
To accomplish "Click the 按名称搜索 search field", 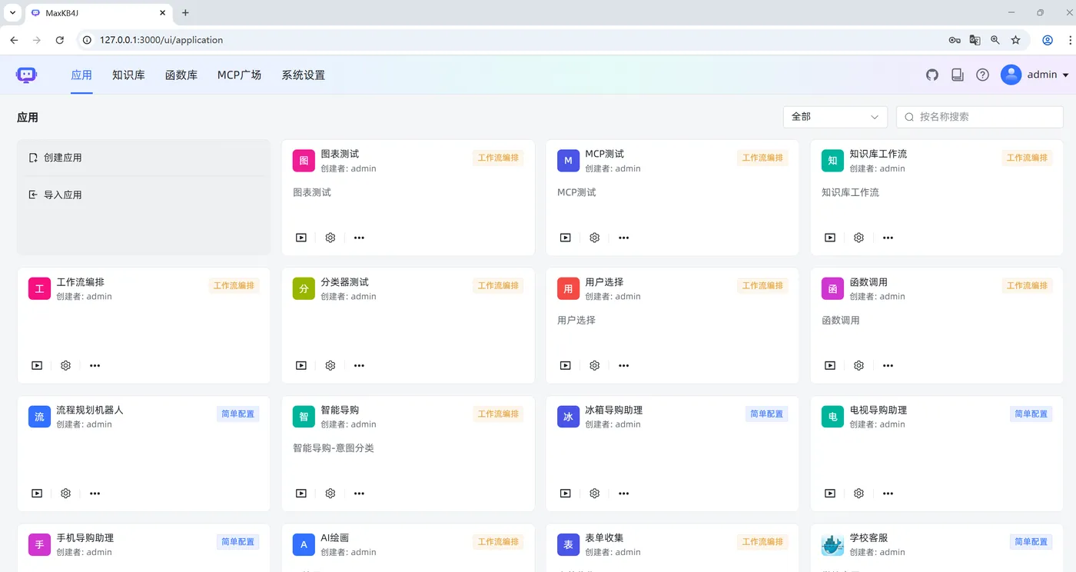I will (980, 117).
